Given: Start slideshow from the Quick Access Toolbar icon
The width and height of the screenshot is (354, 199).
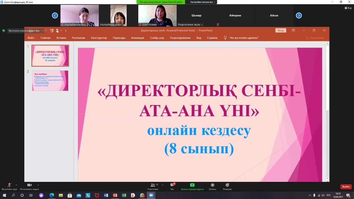Looking at the screenshot, I should tap(52, 31).
